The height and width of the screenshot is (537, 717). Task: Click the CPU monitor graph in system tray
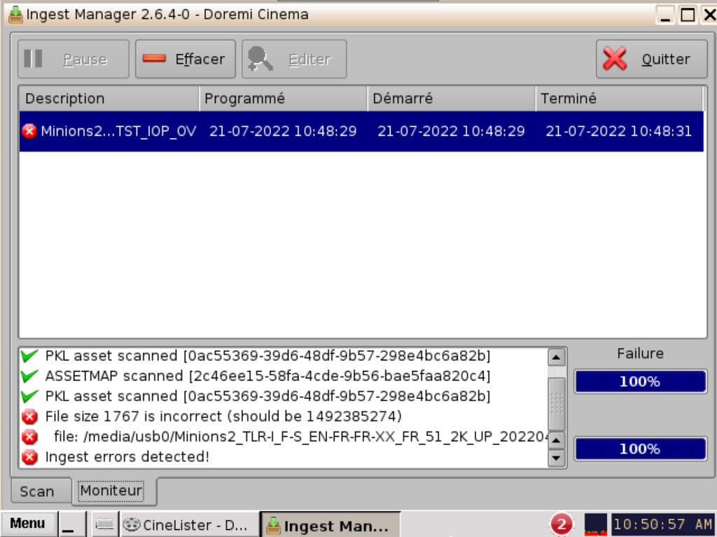(595, 524)
